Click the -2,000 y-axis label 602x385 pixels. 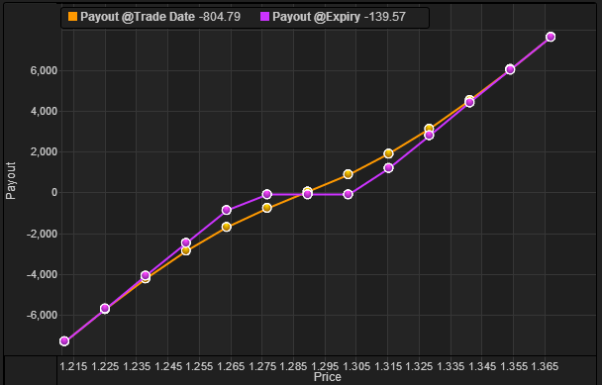[42, 234]
